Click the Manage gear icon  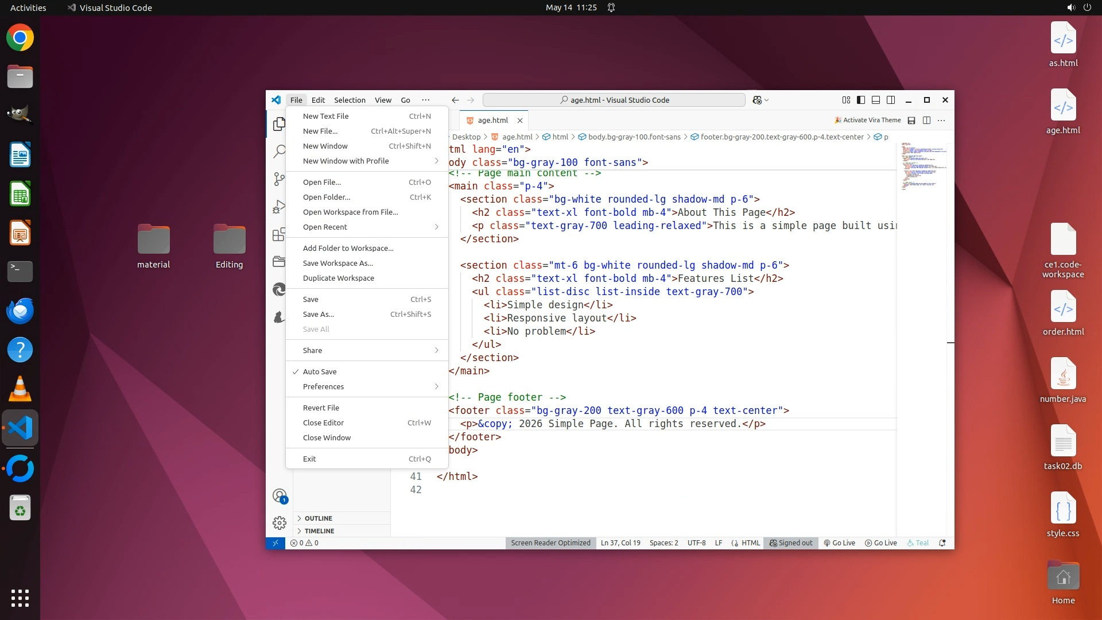tap(280, 522)
